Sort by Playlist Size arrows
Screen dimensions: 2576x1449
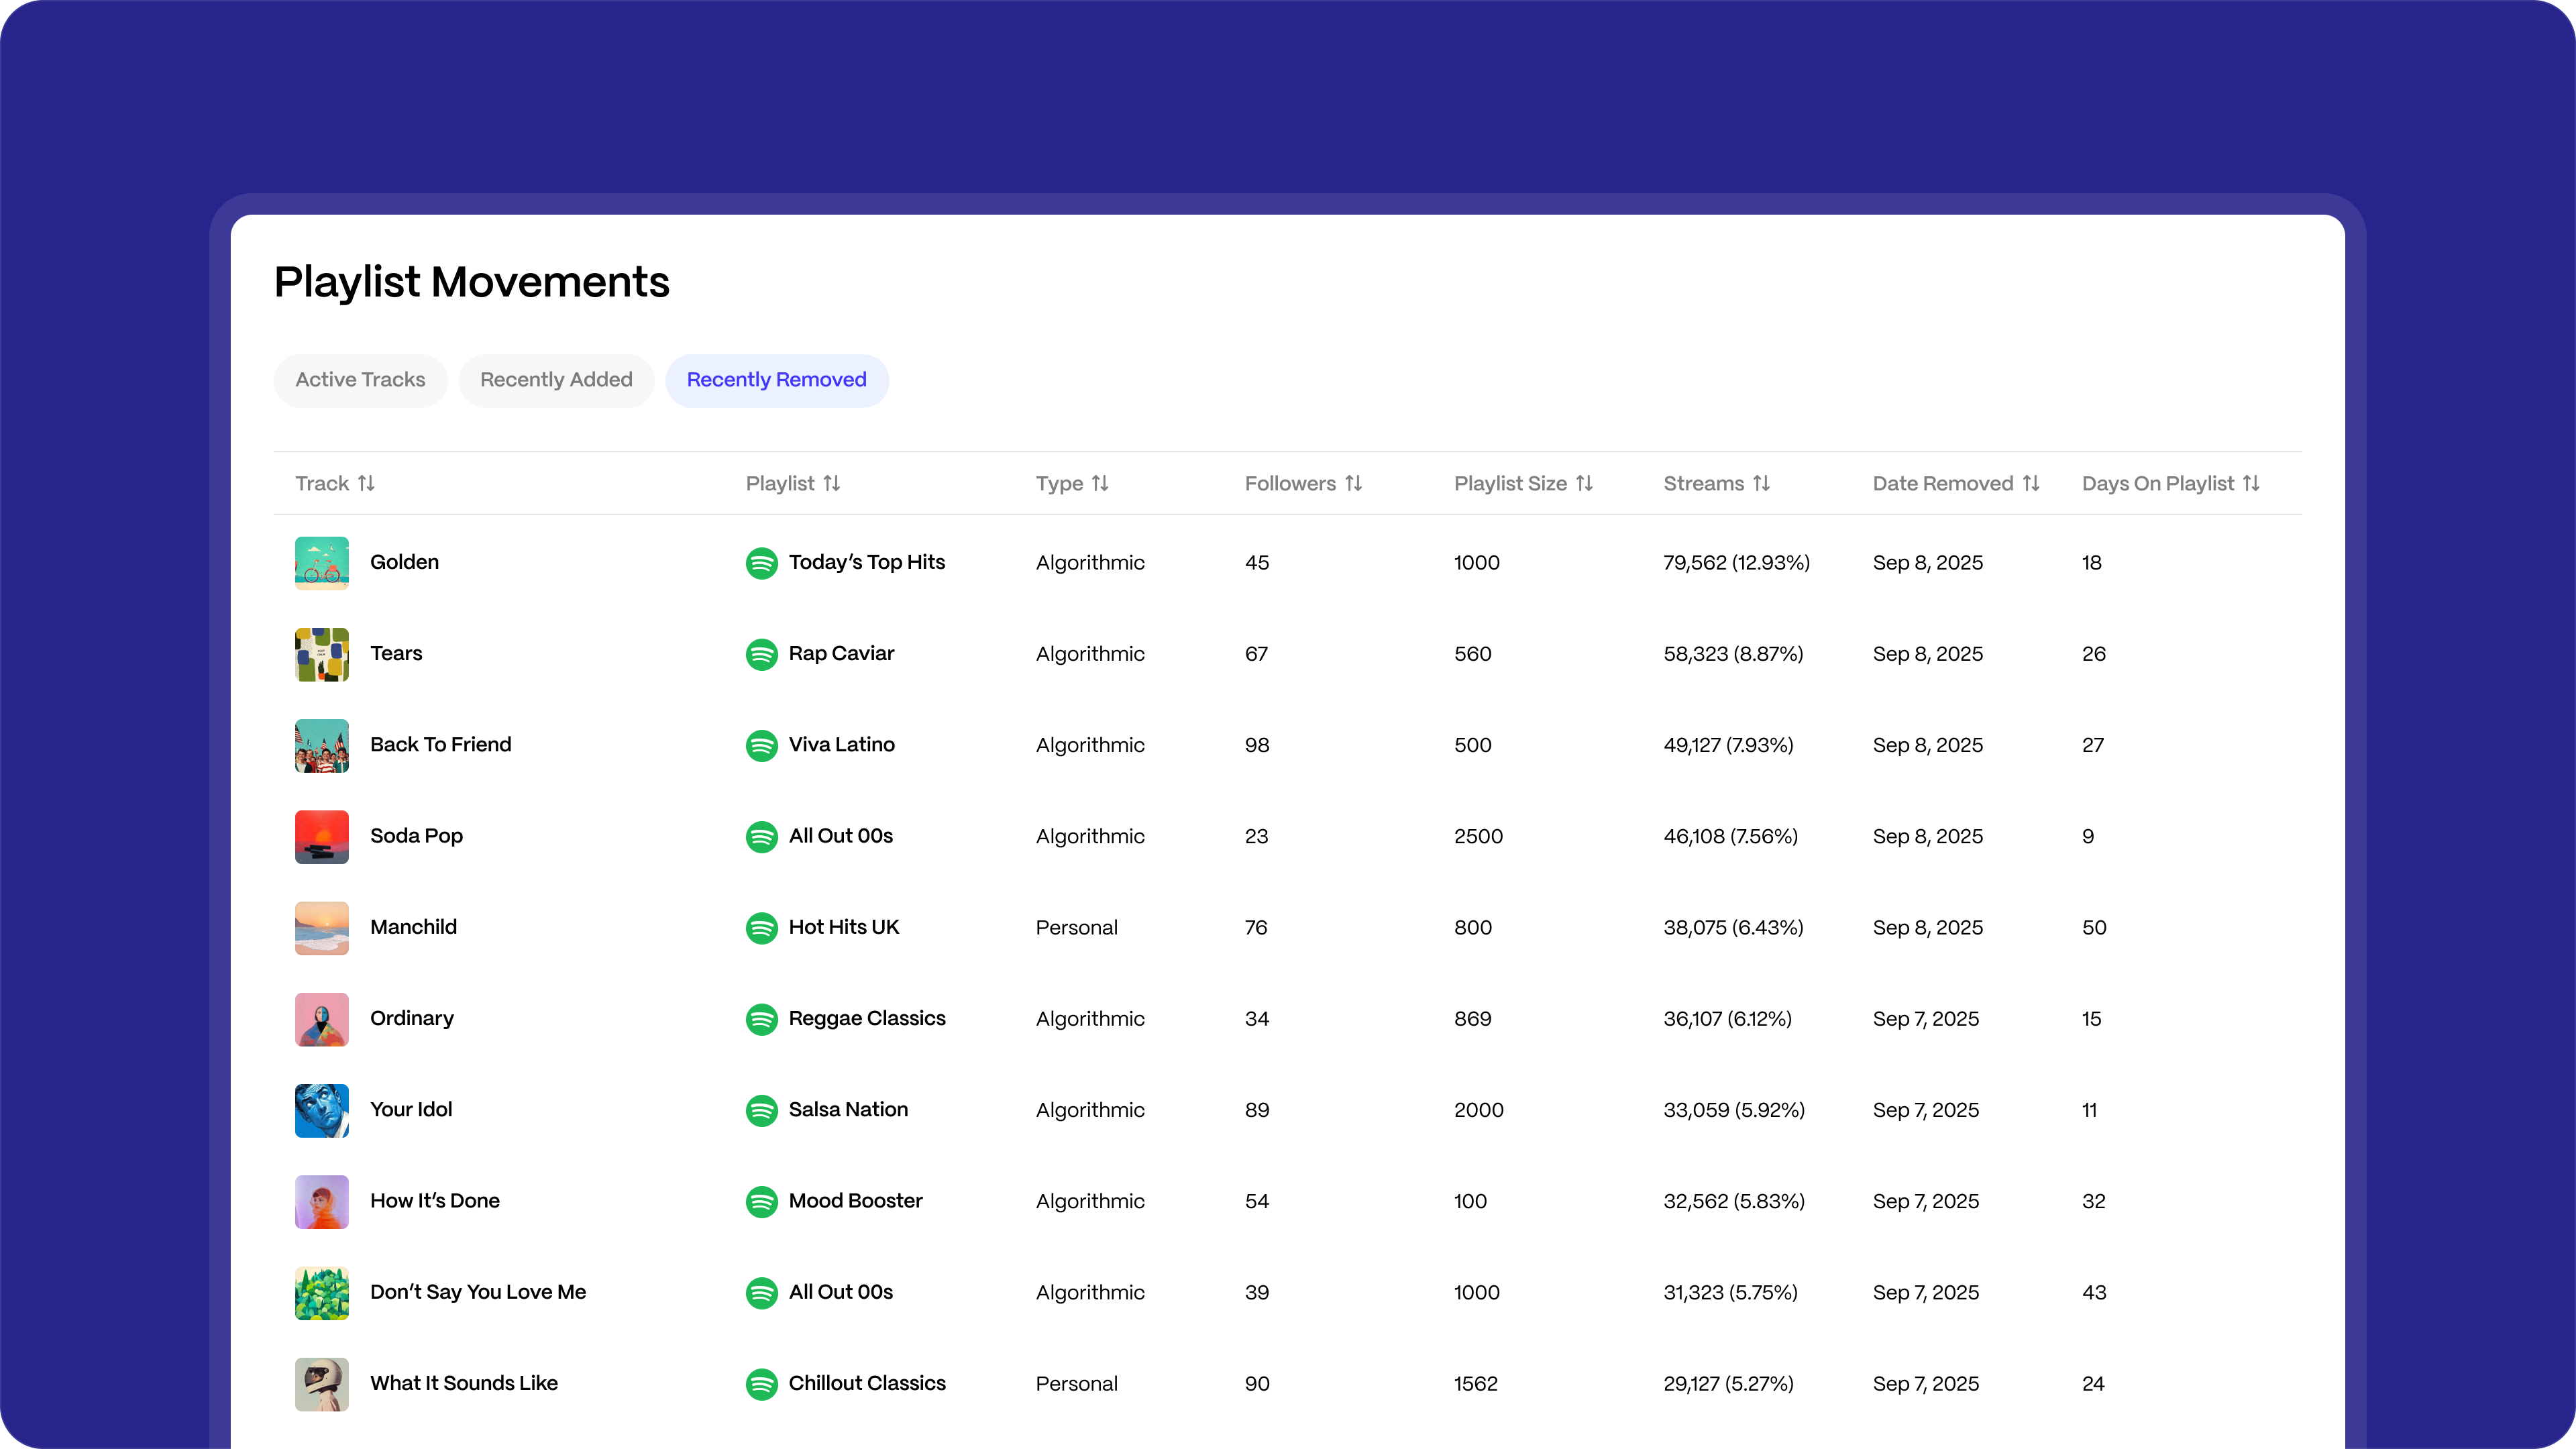coord(1584,483)
